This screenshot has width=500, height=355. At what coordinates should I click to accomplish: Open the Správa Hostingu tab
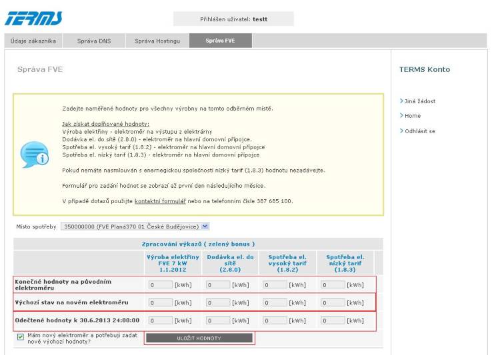point(157,41)
